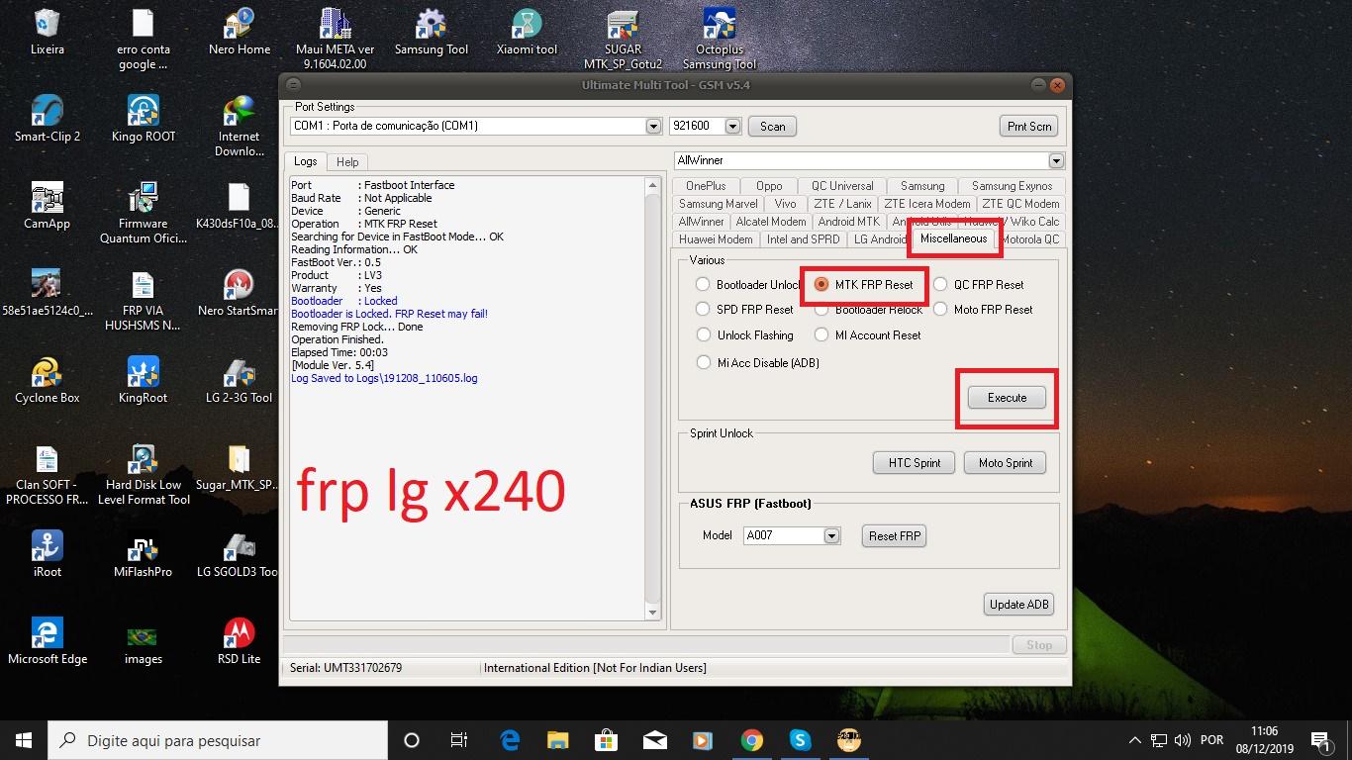The image size is (1352, 760).
Task: Open the Miscellaneous tab
Action: pyautogui.click(x=953, y=238)
